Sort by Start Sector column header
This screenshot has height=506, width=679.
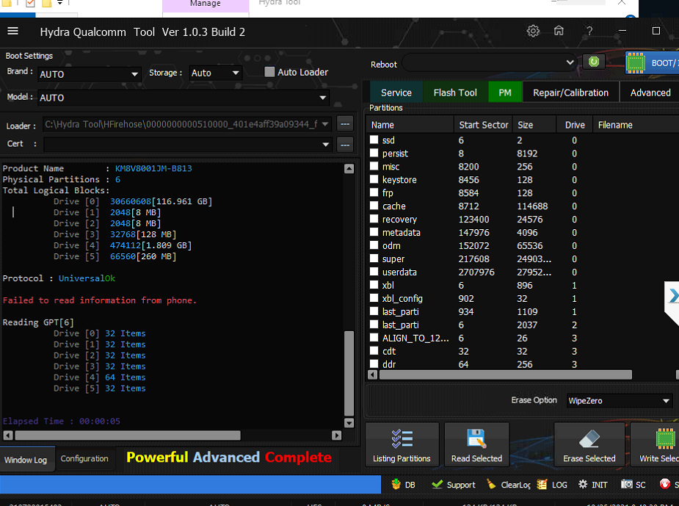pyautogui.click(x=483, y=125)
